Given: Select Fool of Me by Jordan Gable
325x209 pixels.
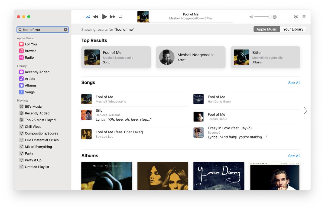Looking at the screenshot, I should click(x=247, y=117).
